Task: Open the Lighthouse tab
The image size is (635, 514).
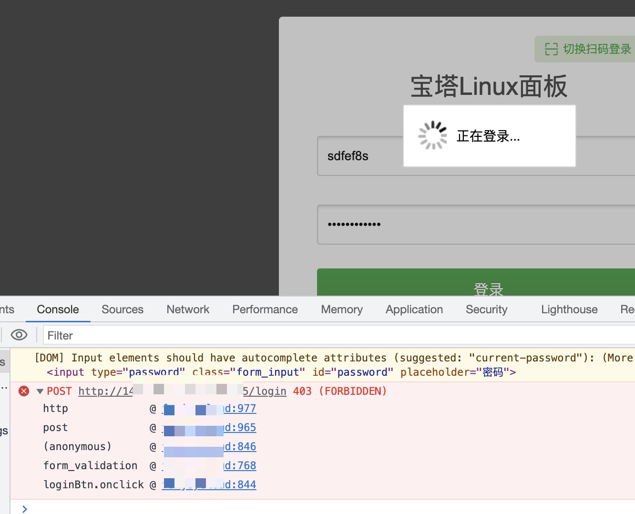Action: coord(569,309)
